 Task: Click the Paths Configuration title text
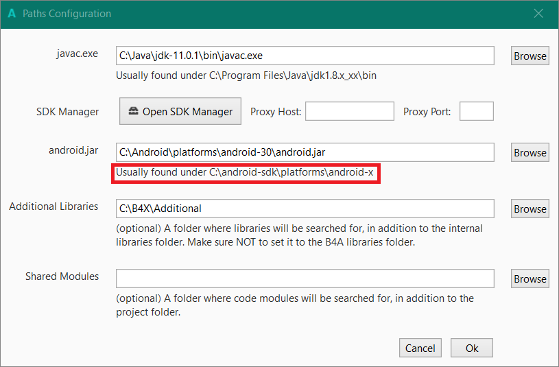(67, 14)
